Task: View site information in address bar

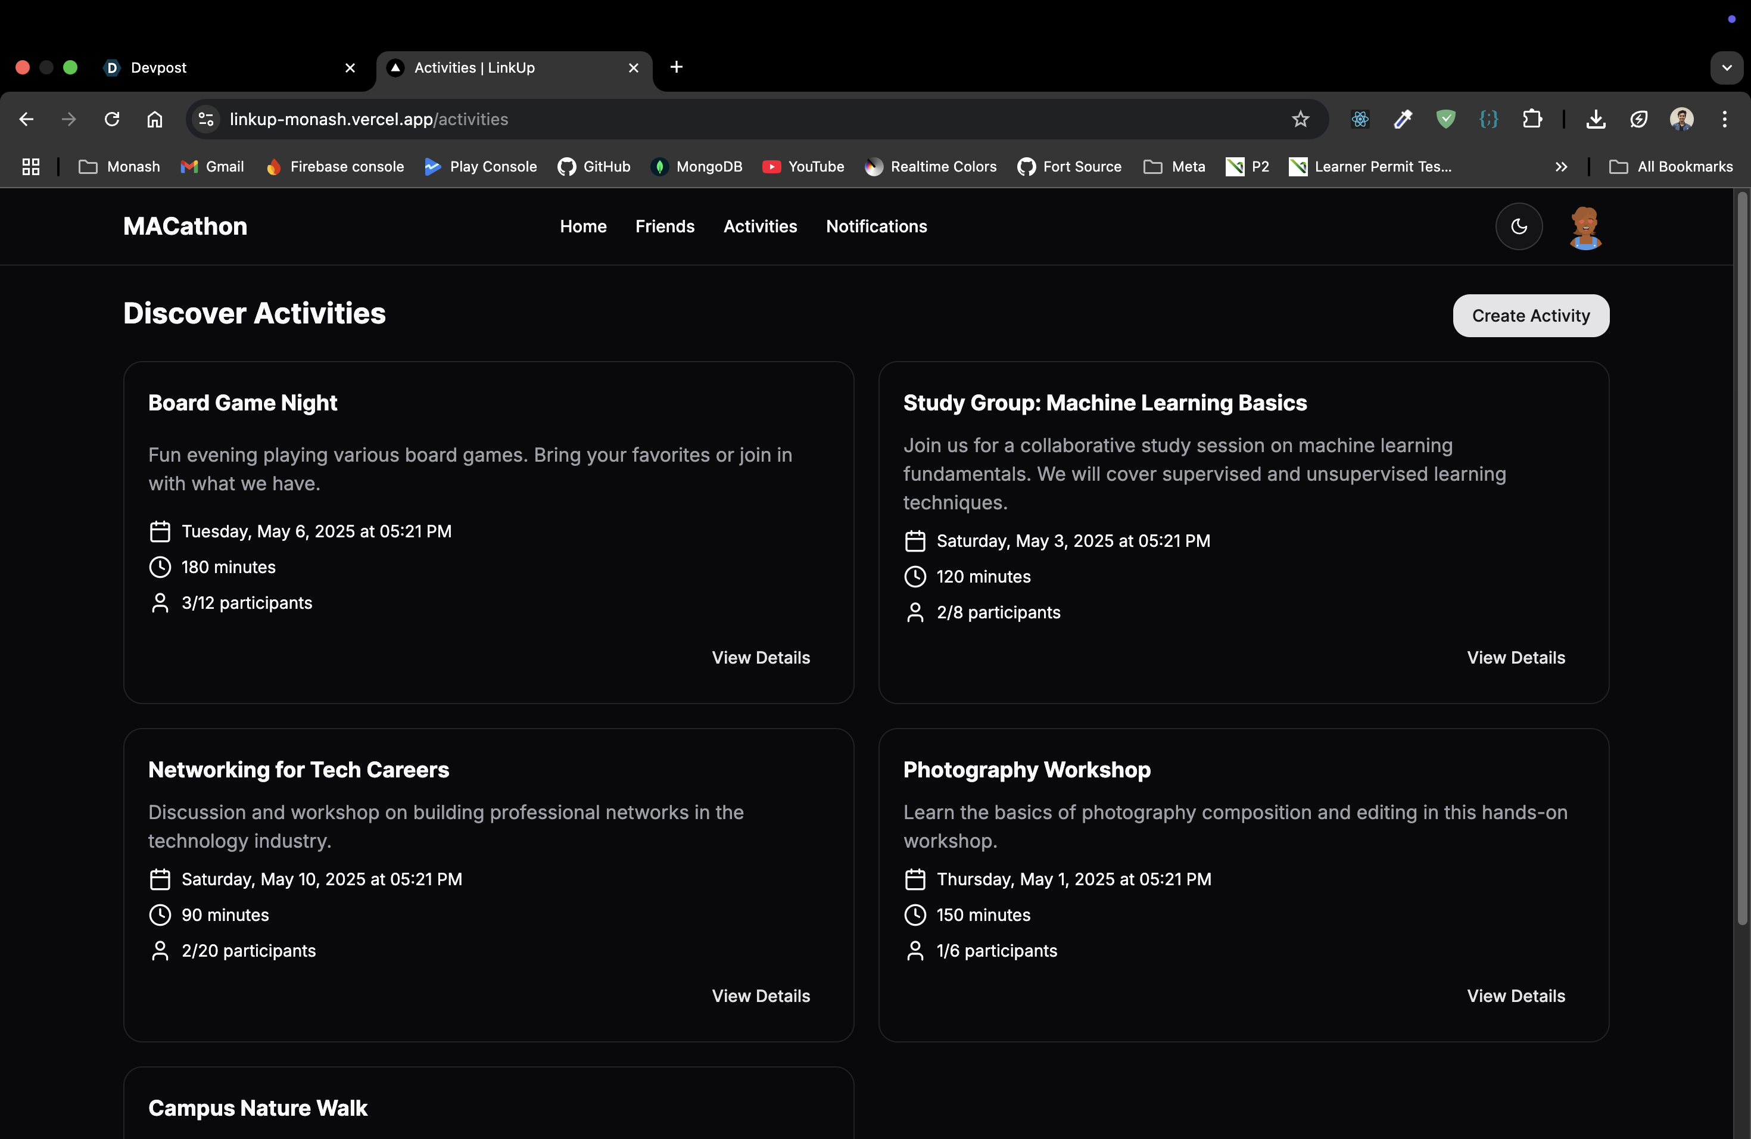Action: tap(206, 119)
